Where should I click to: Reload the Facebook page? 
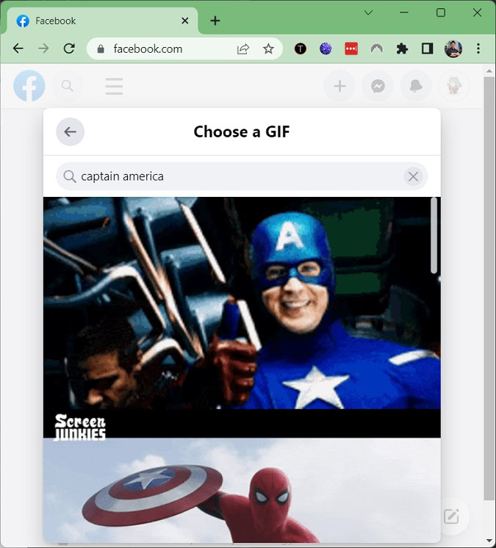click(69, 48)
